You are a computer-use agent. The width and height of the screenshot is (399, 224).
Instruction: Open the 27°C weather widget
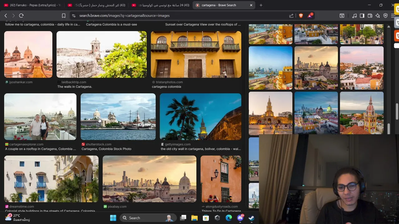click(x=17, y=218)
